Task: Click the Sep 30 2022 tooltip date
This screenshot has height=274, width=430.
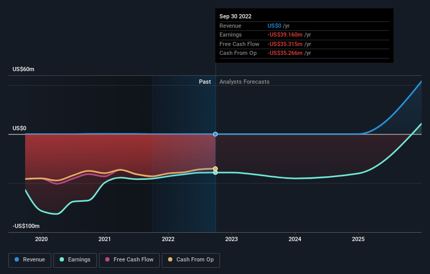Action: pos(235,16)
